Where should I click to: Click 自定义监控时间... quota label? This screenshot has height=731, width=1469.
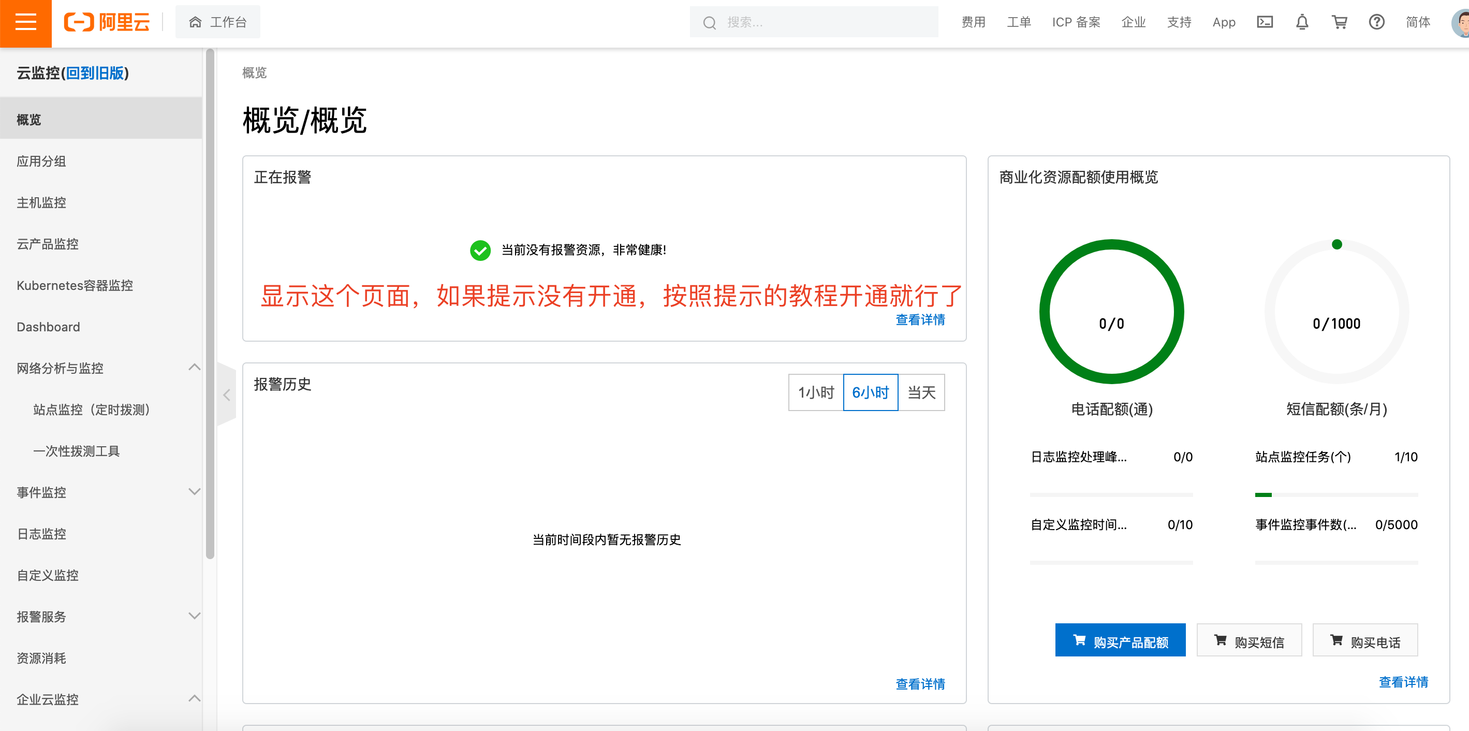(1078, 524)
